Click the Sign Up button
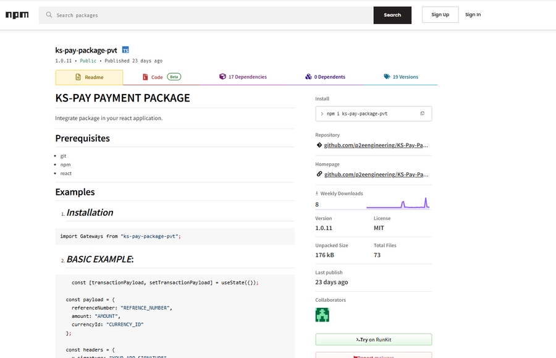 click(x=440, y=15)
